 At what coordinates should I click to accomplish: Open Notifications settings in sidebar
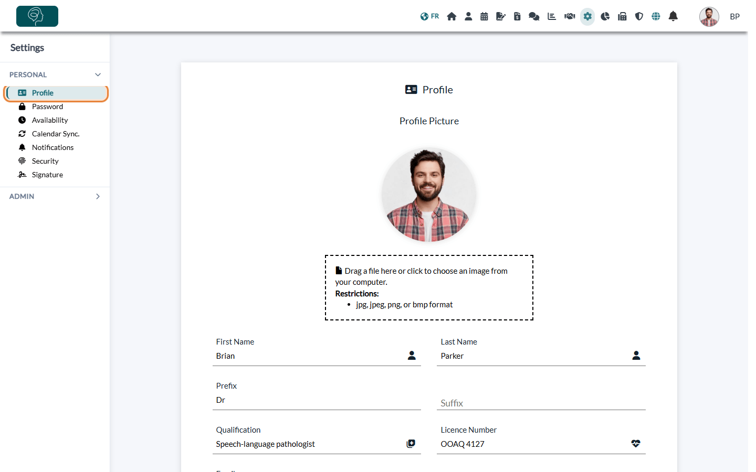[x=52, y=147]
